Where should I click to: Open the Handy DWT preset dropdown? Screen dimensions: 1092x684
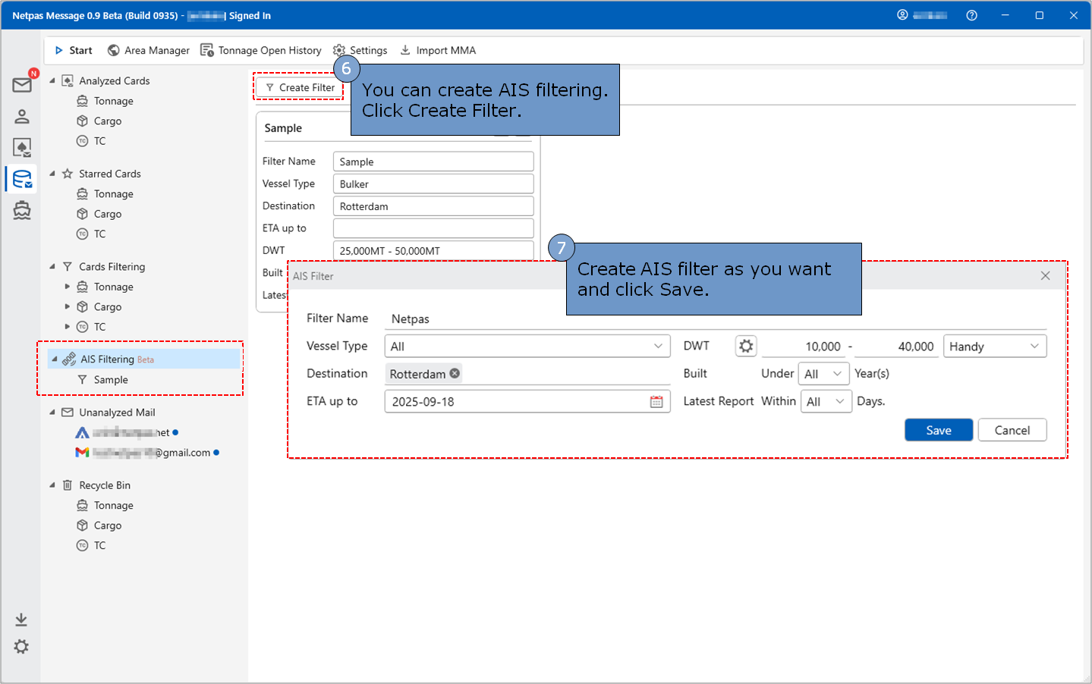[994, 347]
